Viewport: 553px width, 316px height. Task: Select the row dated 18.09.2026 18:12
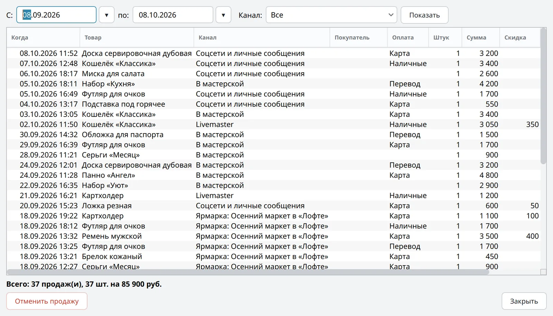pos(273,226)
